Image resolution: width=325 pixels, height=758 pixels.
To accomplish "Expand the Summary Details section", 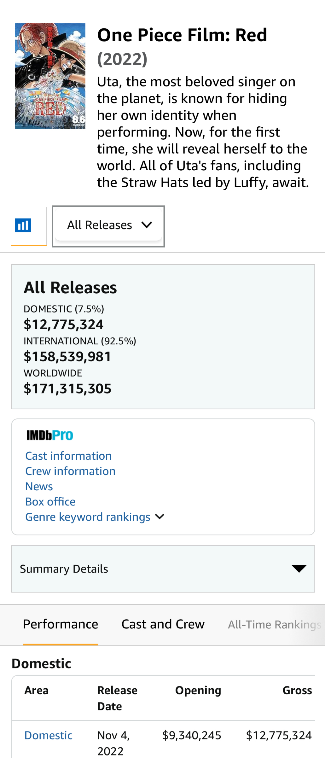I will [163, 569].
